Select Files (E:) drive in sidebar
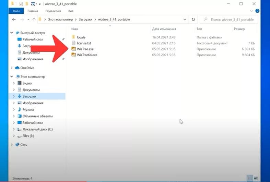 point(28,136)
